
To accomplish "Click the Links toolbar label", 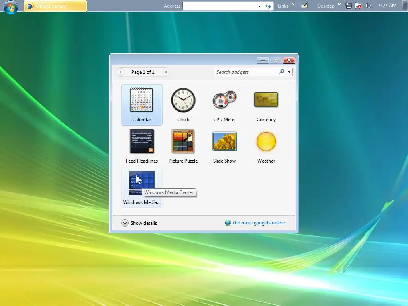I will (283, 6).
